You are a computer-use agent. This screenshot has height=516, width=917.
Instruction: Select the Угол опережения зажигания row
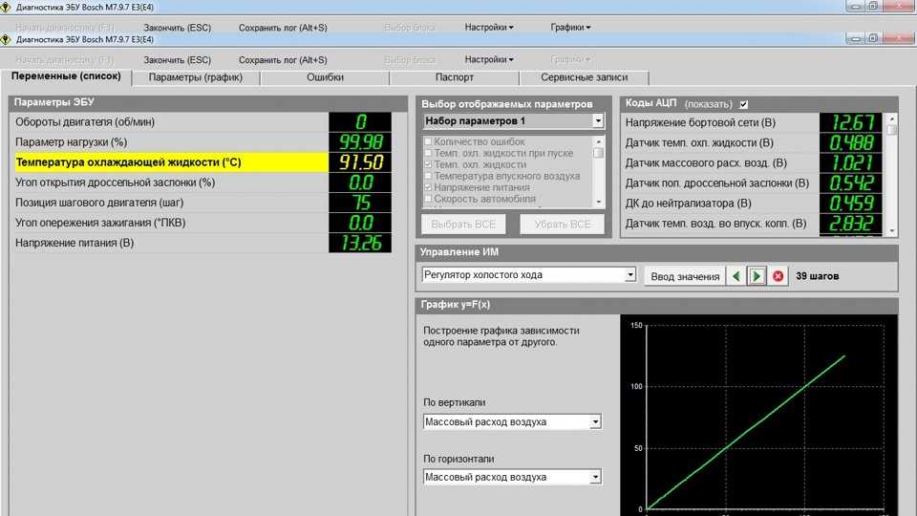point(203,223)
